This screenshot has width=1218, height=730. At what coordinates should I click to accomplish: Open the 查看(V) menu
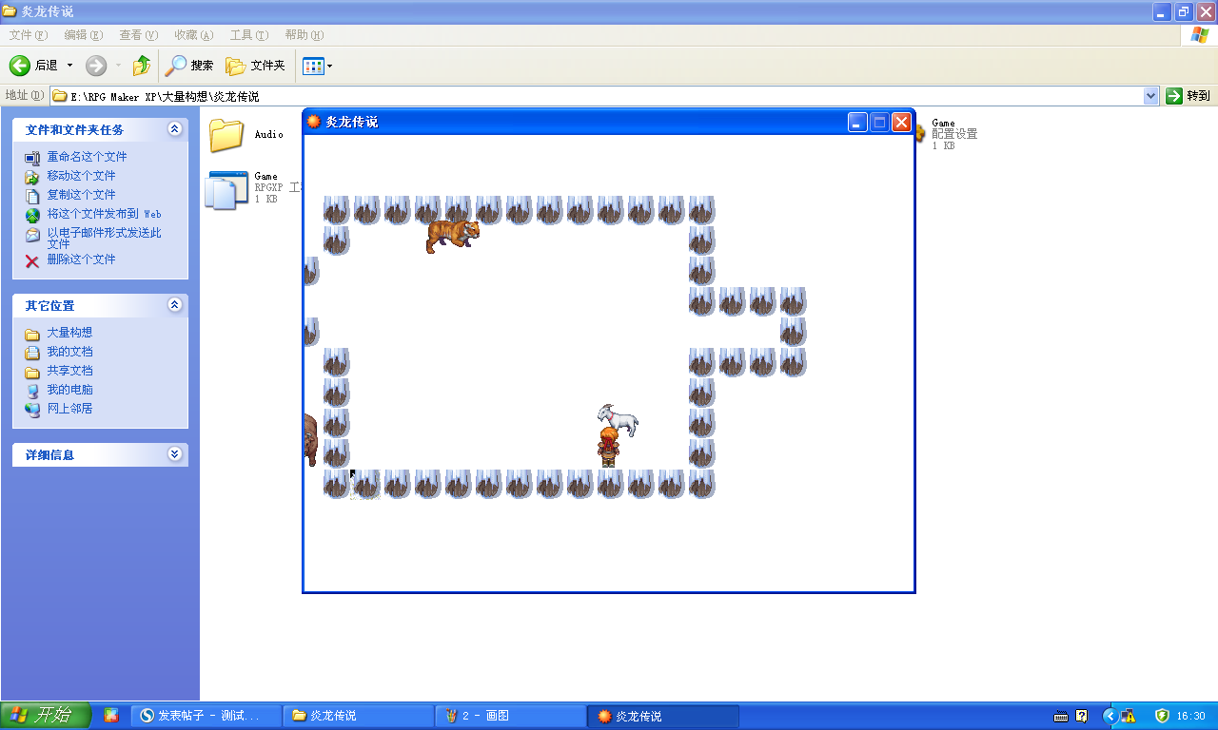pos(138,35)
